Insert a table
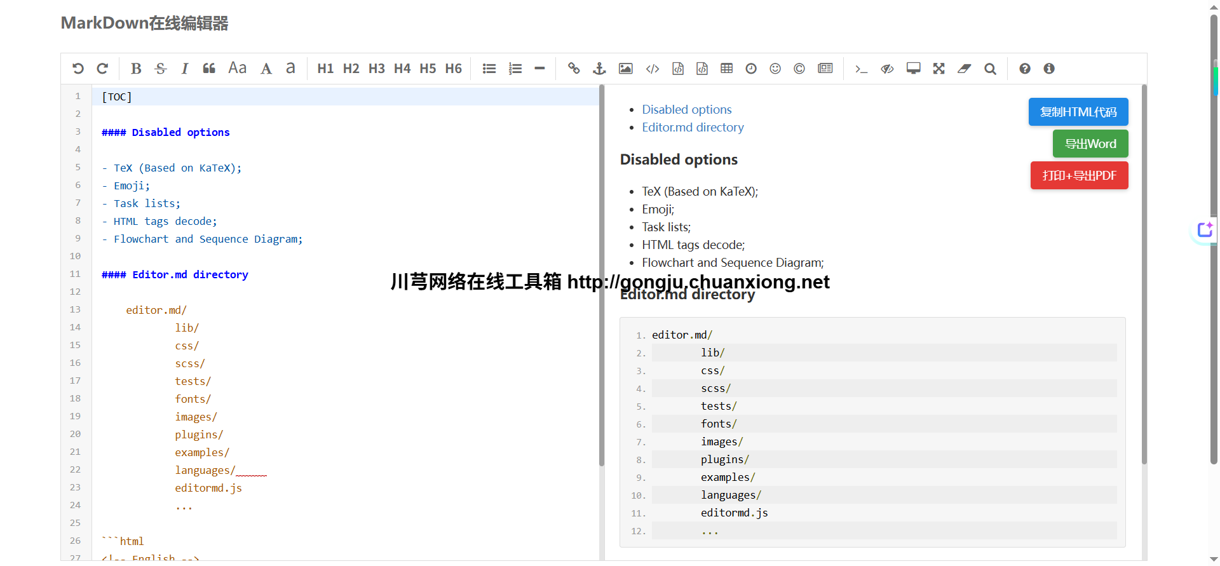Screen dimensions: 1220x566 pyautogui.click(x=727, y=69)
